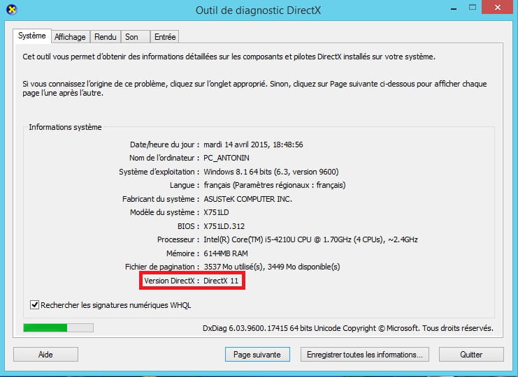Click the Système d'exploitation label

pyautogui.click(x=159, y=172)
